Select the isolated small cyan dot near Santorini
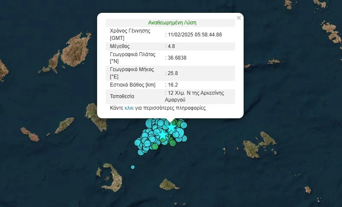 (133, 167)
